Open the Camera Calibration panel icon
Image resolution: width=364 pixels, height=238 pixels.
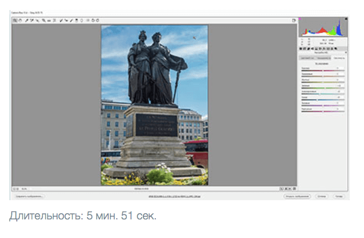click(x=328, y=48)
